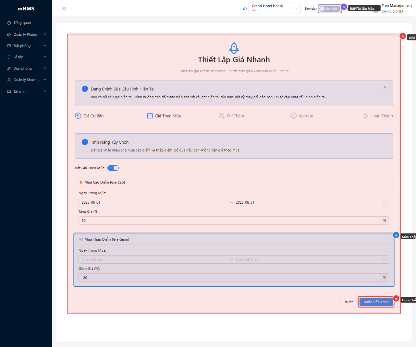The width and height of the screenshot is (416, 347).
Task: Expand the Tài chính sidebar menu
Action: (26, 91)
